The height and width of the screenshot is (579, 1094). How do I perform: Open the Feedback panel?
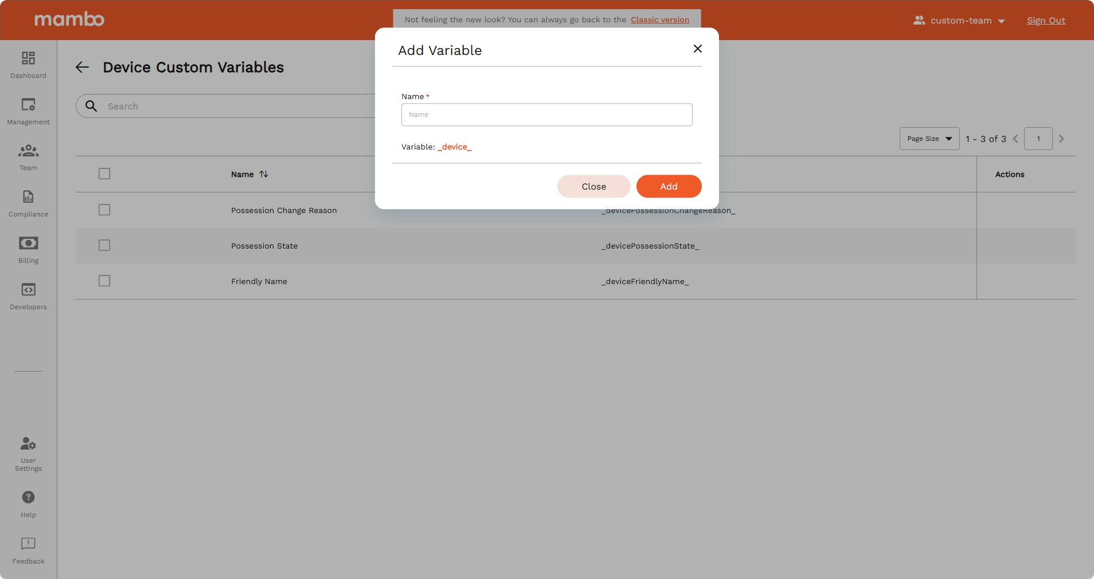(28, 550)
